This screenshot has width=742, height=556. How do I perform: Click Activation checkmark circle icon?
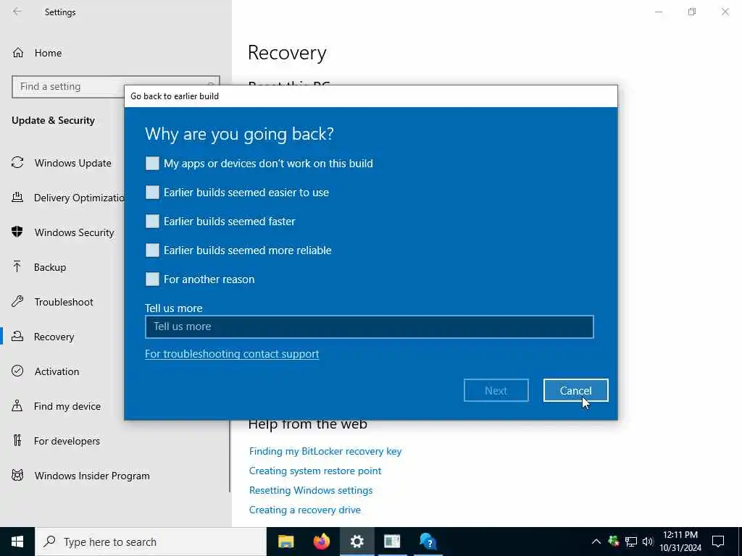17,371
